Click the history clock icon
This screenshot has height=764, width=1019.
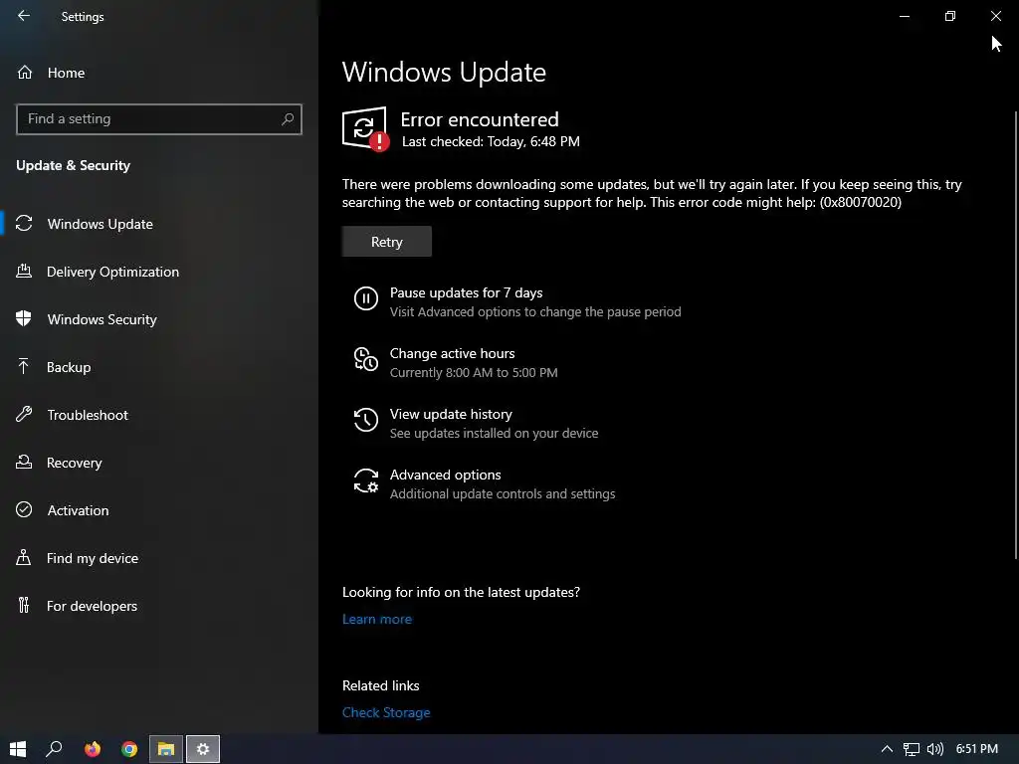tap(366, 420)
